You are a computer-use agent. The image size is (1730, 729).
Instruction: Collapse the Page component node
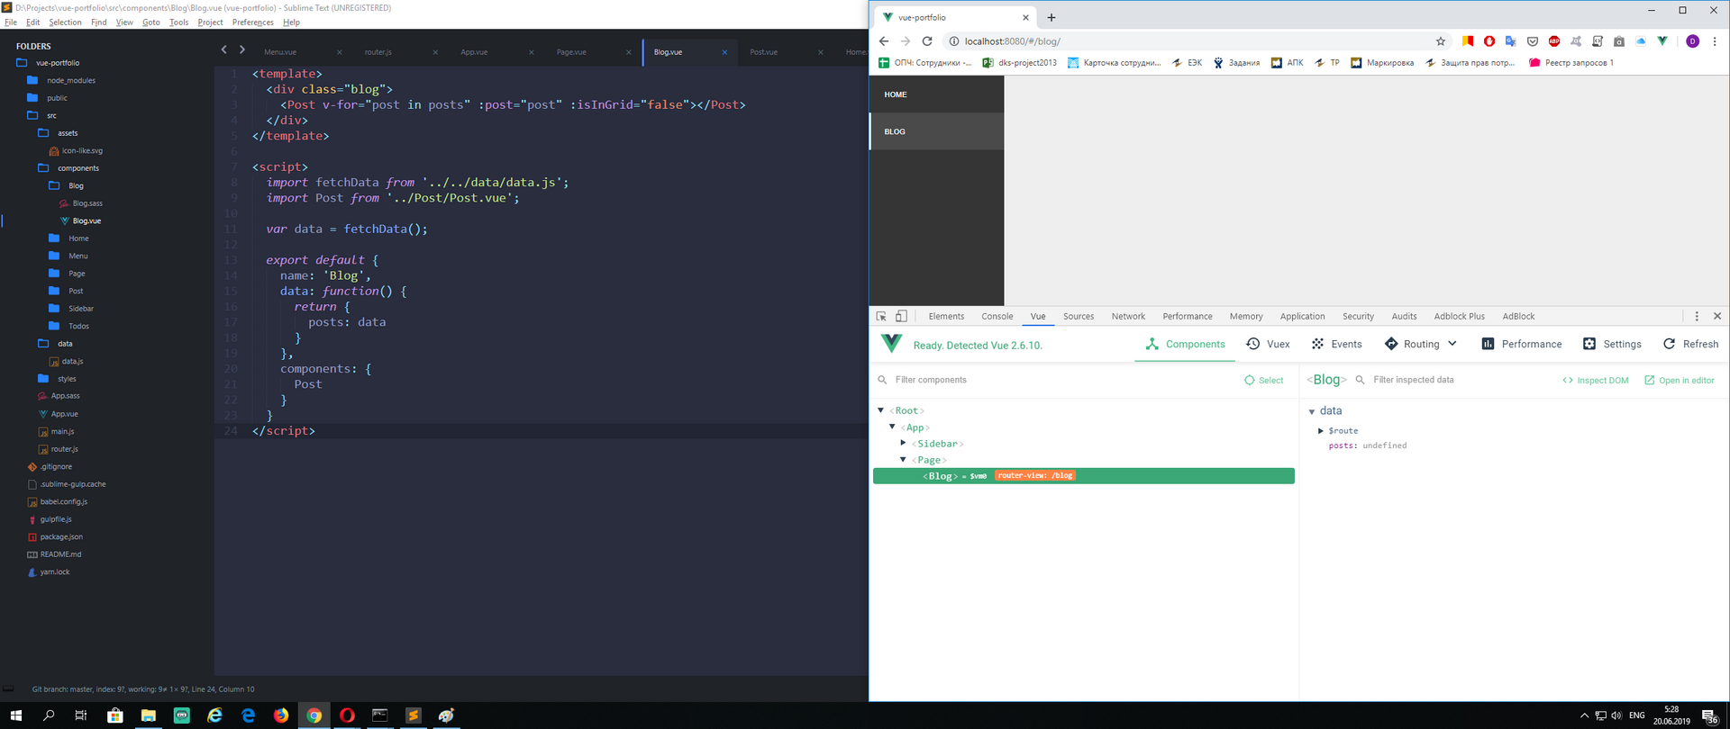coord(903,459)
